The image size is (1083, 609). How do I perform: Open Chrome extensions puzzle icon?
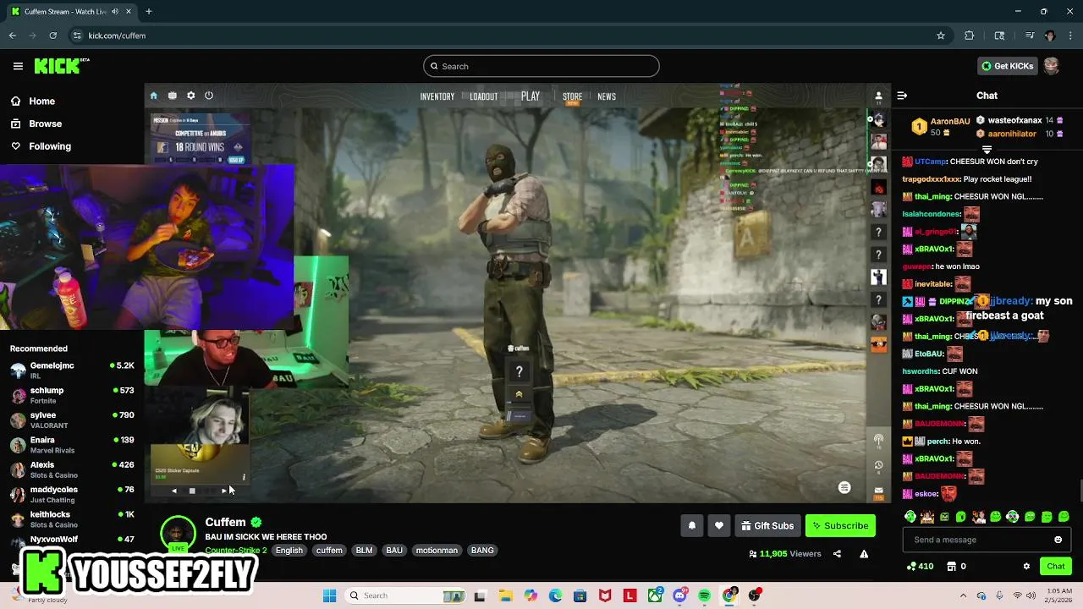[x=970, y=36]
